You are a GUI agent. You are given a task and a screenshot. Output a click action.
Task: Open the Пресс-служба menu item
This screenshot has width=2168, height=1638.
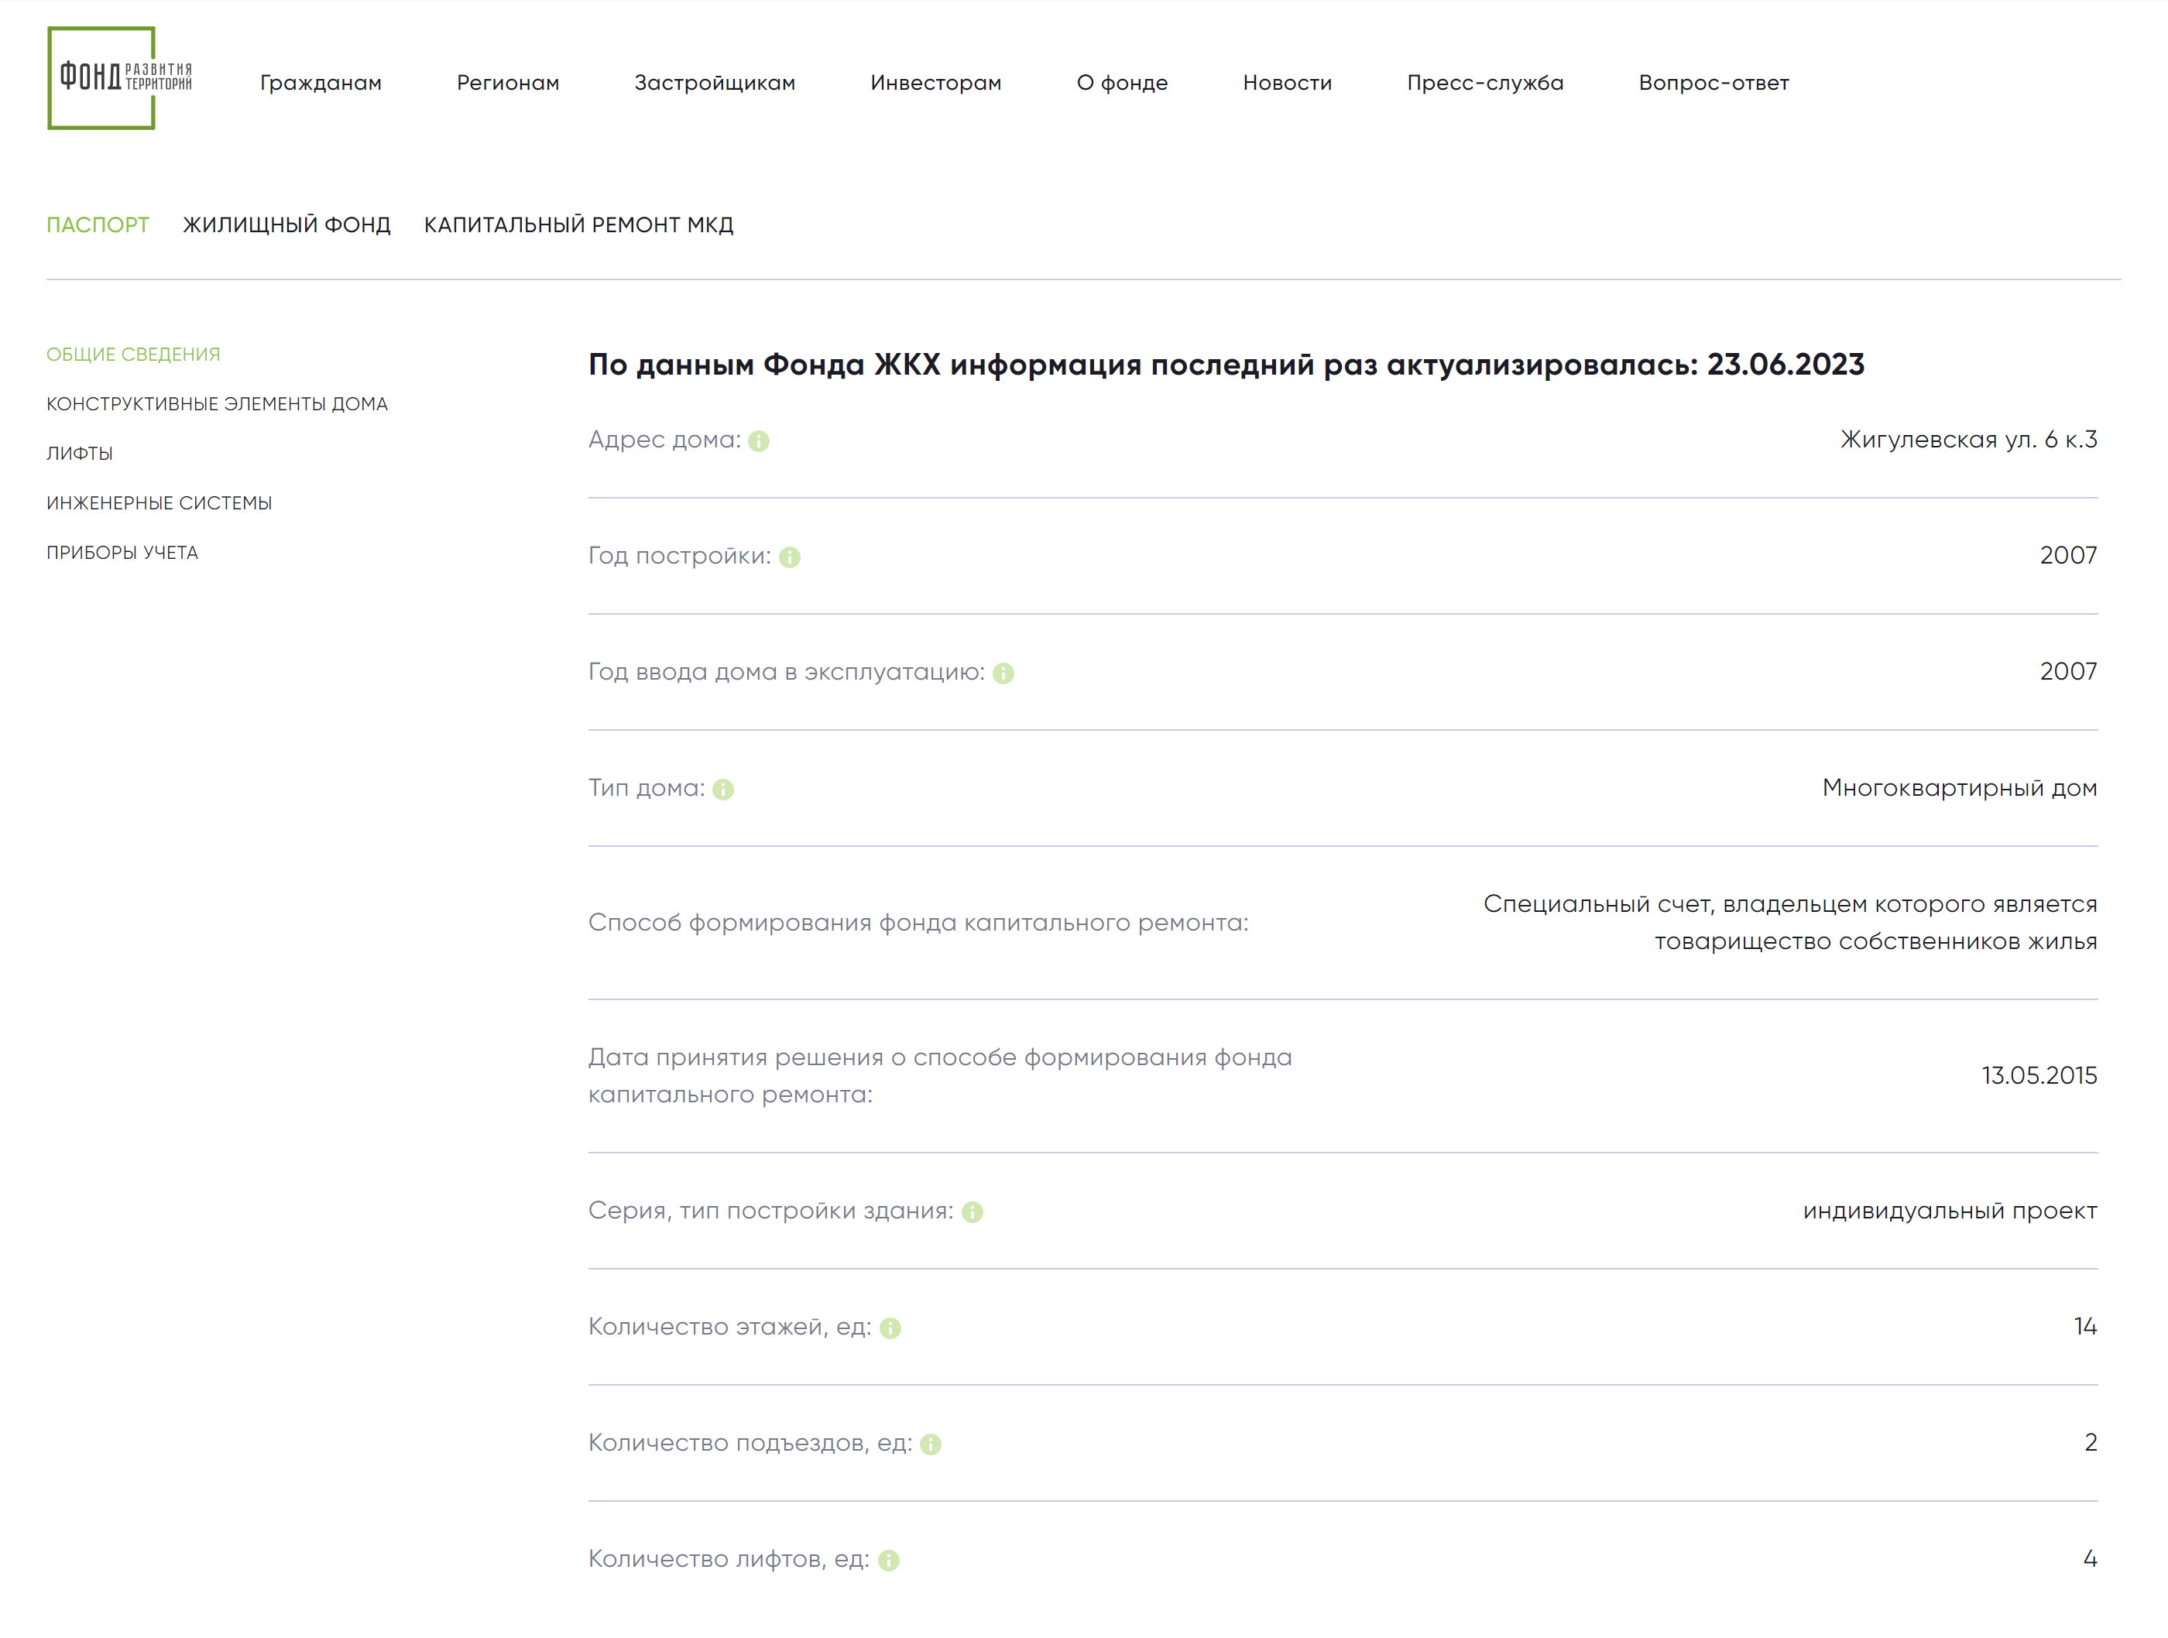1485,84
